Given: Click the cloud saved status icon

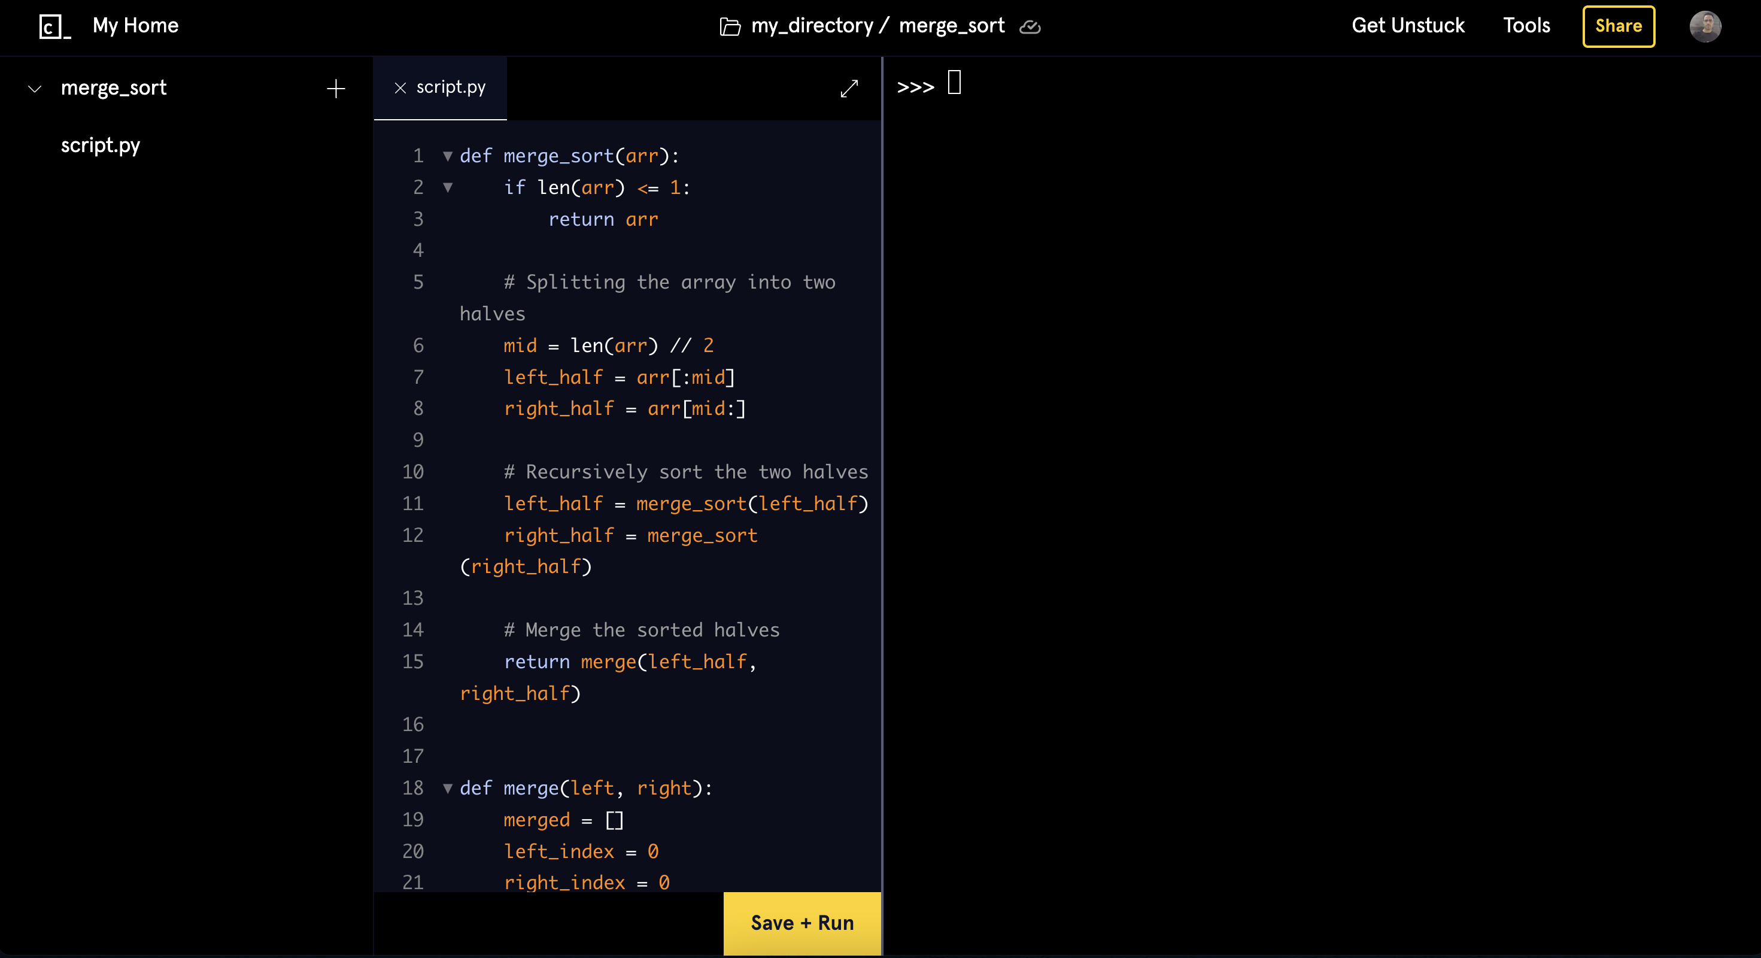Looking at the screenshot, I should tap(1030, 27).
